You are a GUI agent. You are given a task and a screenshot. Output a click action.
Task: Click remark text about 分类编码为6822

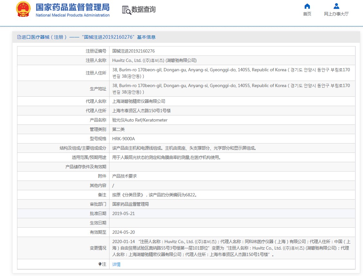tap(154, 195)
